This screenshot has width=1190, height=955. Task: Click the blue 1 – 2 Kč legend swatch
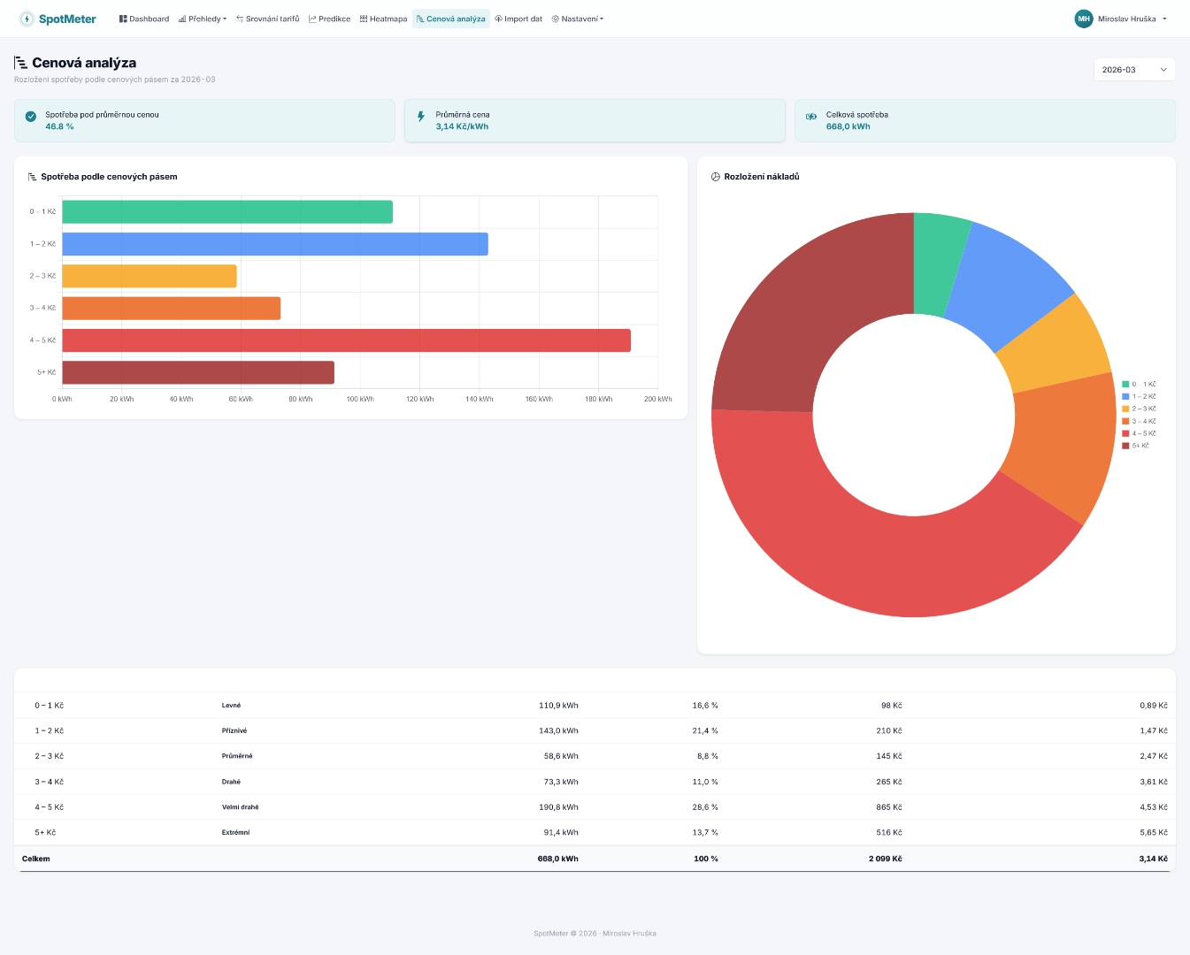[x=1125, y=397]
